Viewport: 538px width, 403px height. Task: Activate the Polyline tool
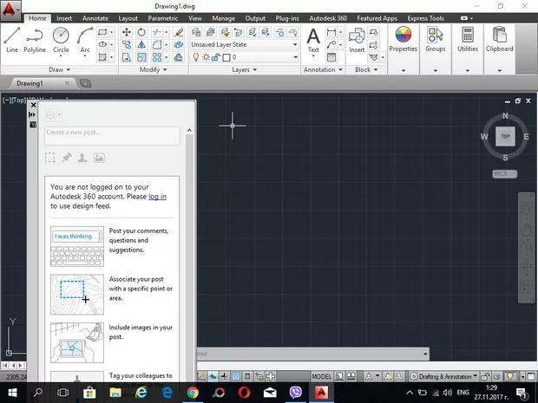pos(35,38)
